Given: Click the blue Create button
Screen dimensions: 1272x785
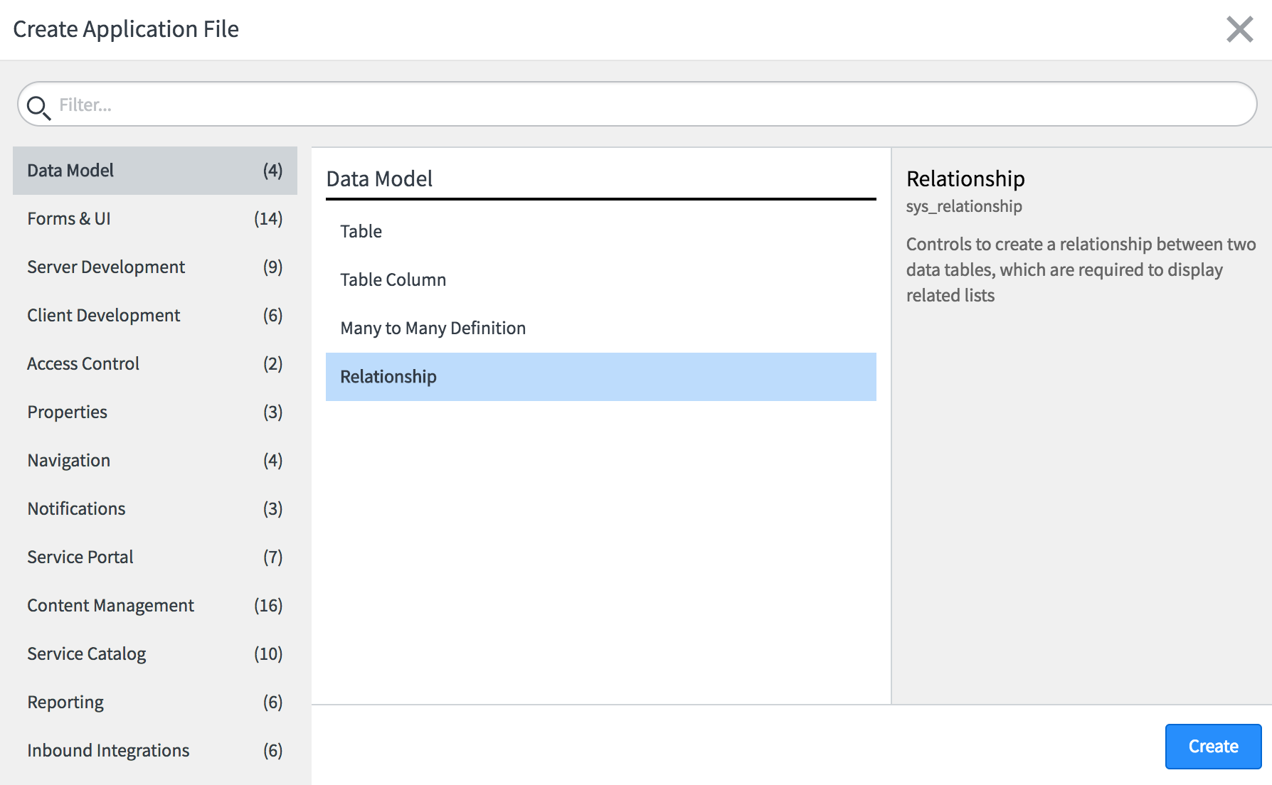Looking at the screenshot, I should (1213, 747).
